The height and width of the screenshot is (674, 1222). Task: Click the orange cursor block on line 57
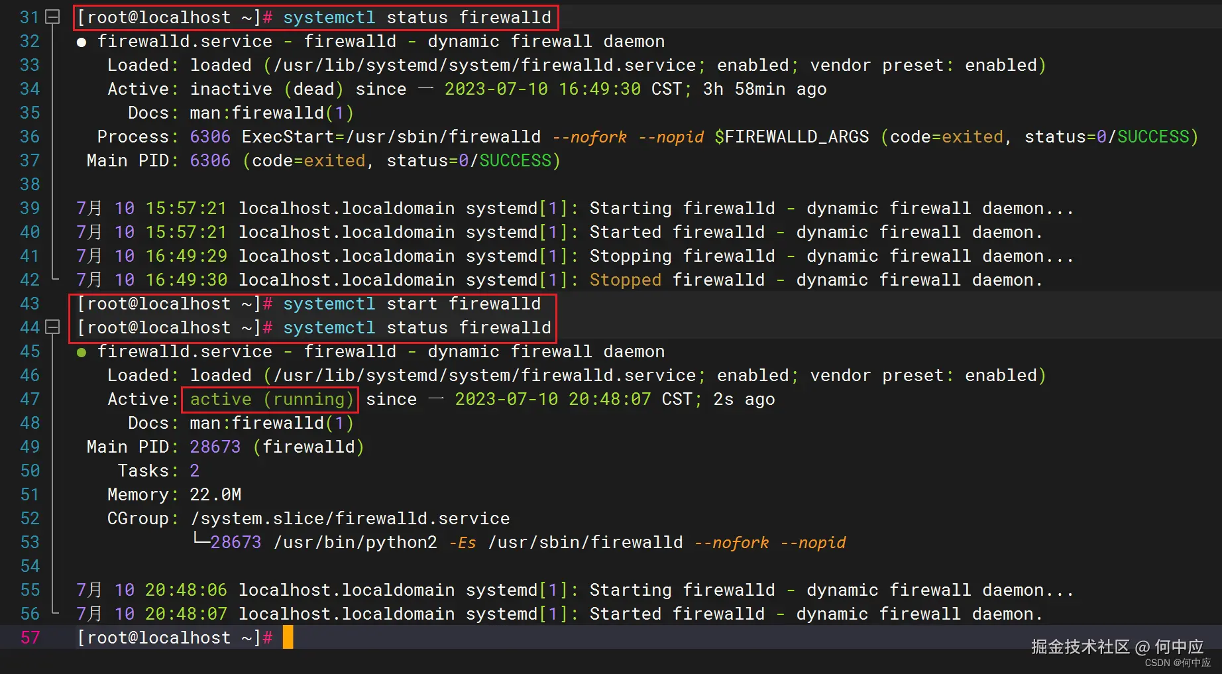click(288, 638)
